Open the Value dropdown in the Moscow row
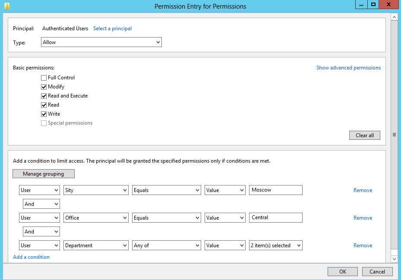Screen dimensions: 401x280 pos(225,190)
